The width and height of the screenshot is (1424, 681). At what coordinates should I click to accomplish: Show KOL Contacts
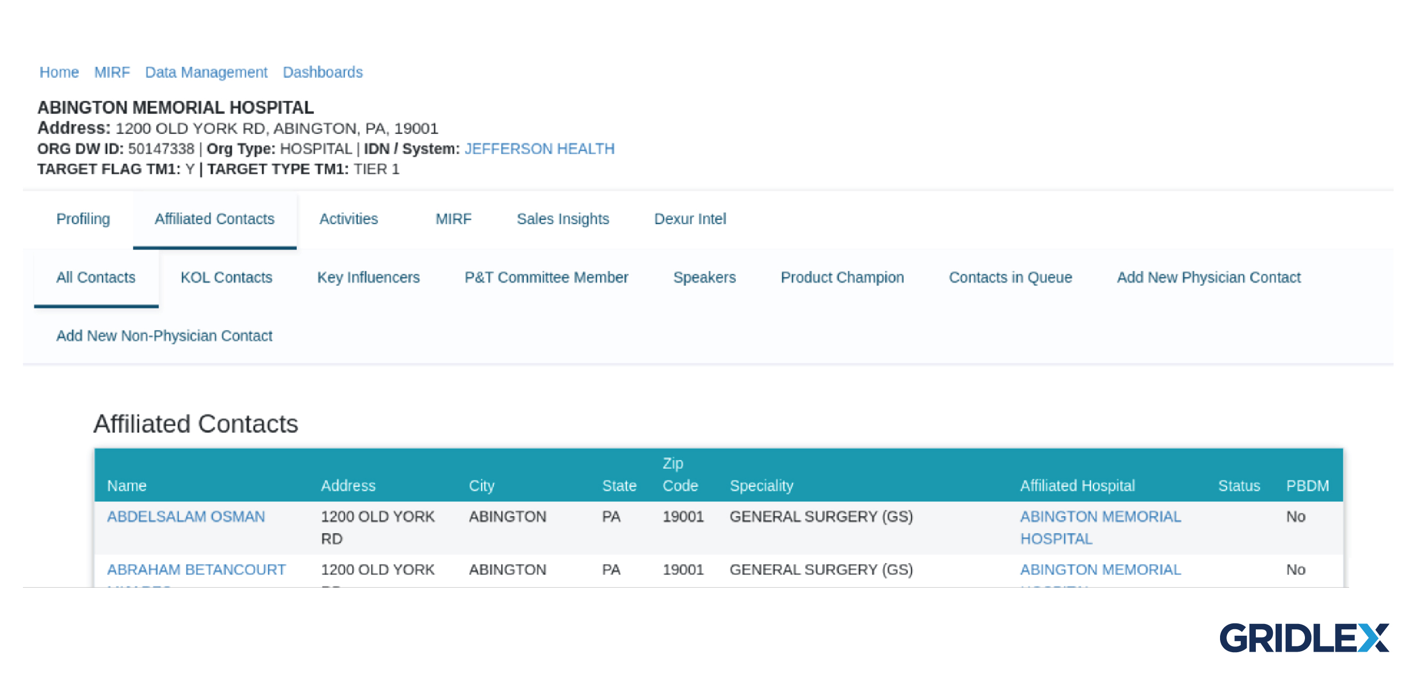click(226, 278)
